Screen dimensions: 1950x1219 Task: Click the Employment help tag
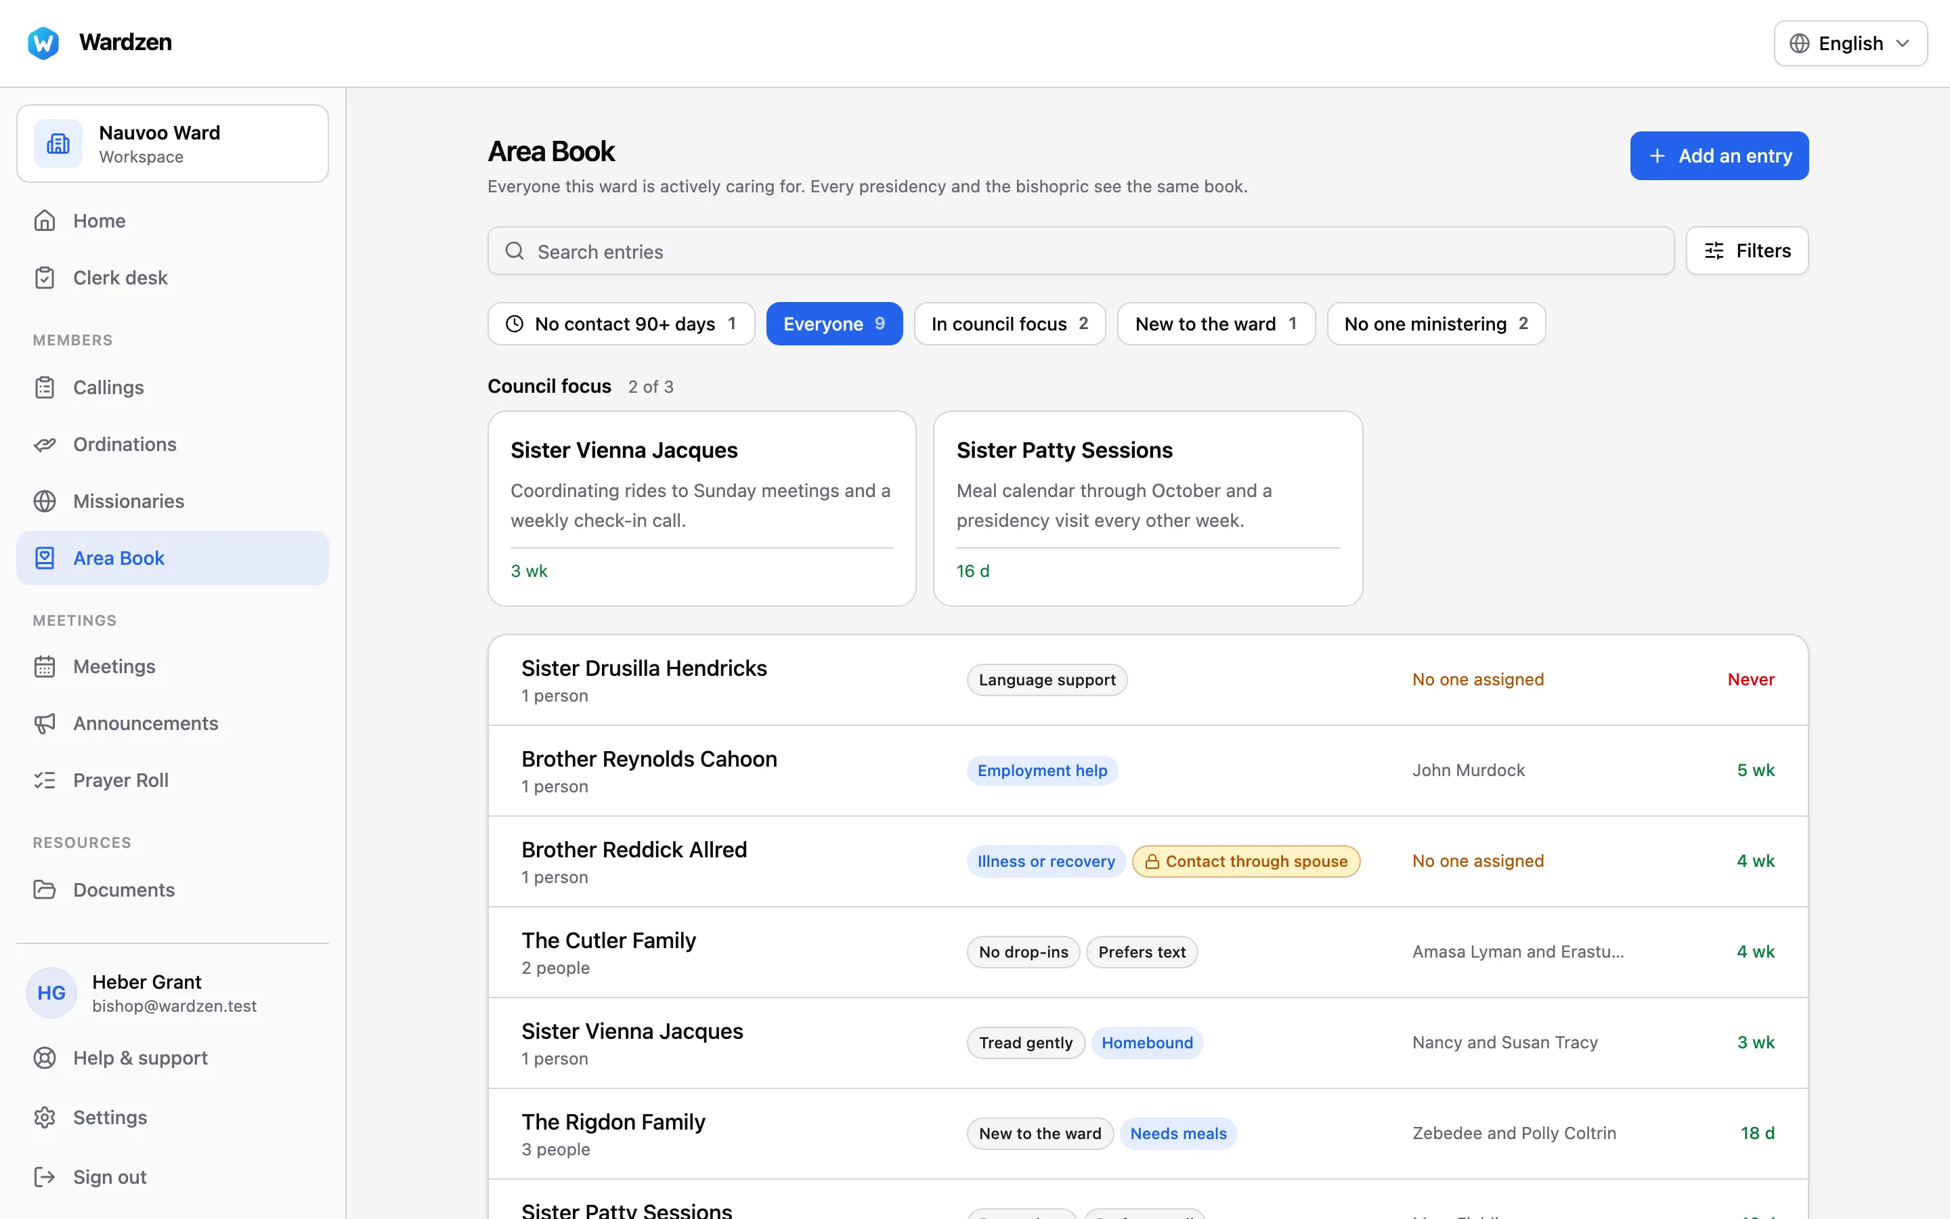click(1041, 771)
